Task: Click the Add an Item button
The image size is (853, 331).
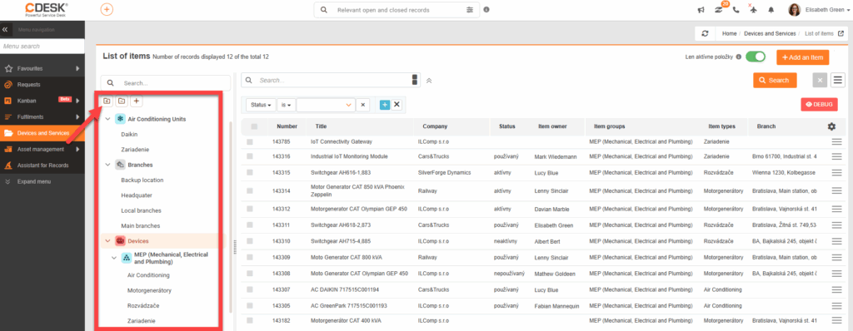Action: point(802,57)
